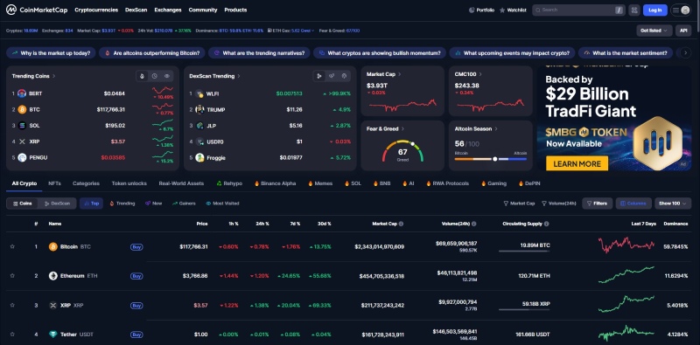Screen dimensions: 700x345
Task: Click PENGU icon in Trending Coins
Action: [x=22, y=157]
